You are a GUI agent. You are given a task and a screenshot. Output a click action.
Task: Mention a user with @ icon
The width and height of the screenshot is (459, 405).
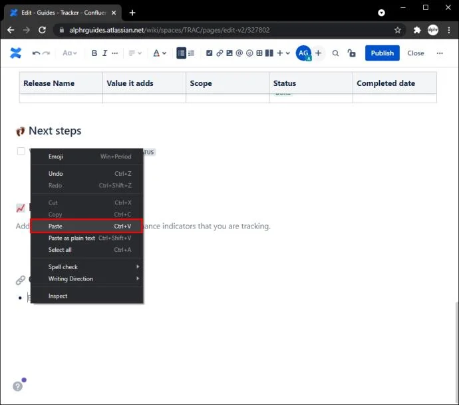point(239,53)
